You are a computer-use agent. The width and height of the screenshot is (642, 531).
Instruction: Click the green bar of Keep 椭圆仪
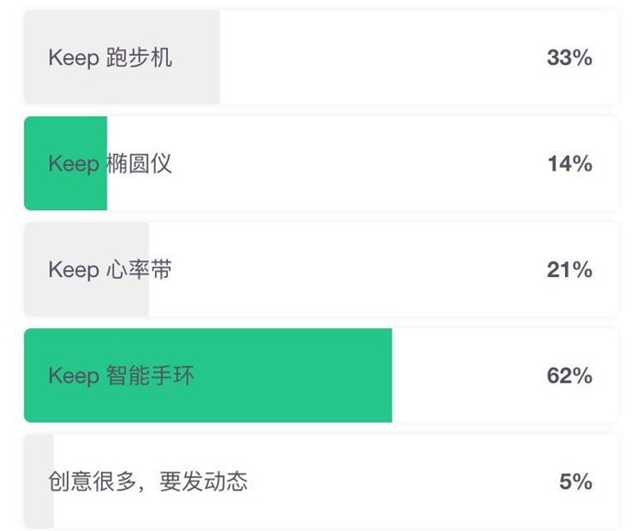[x=65, y=163]
